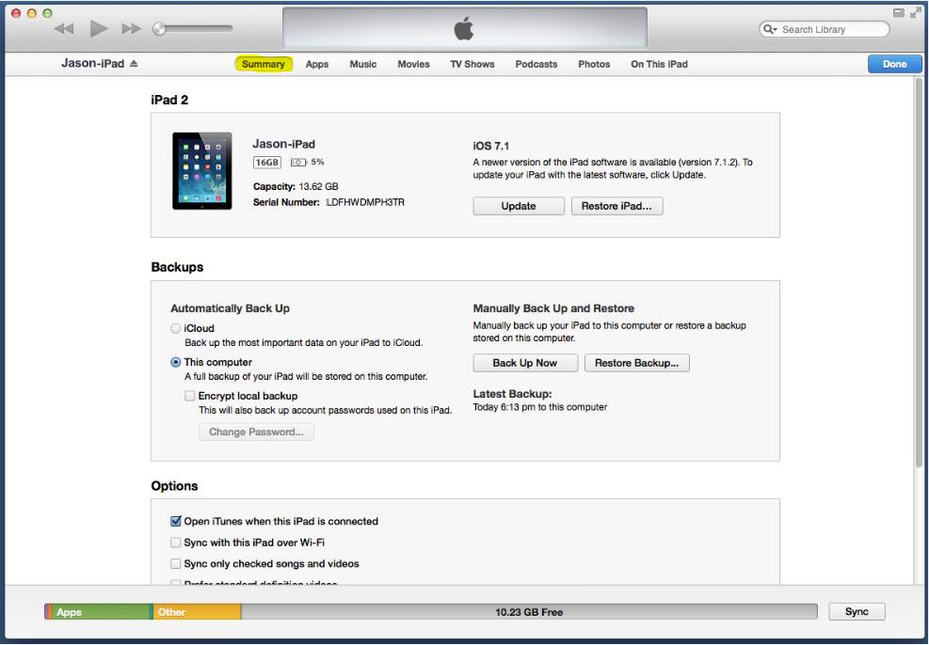Click the green Apps storage segment
Image resolution: width=929 pixels, height=645 pixels.
click(101, 612)
